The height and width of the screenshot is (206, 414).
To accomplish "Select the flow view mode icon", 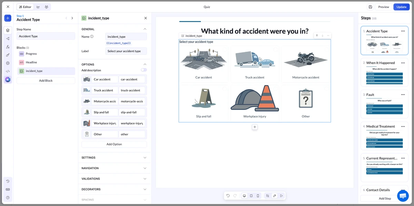I will (x=268, y=196).
